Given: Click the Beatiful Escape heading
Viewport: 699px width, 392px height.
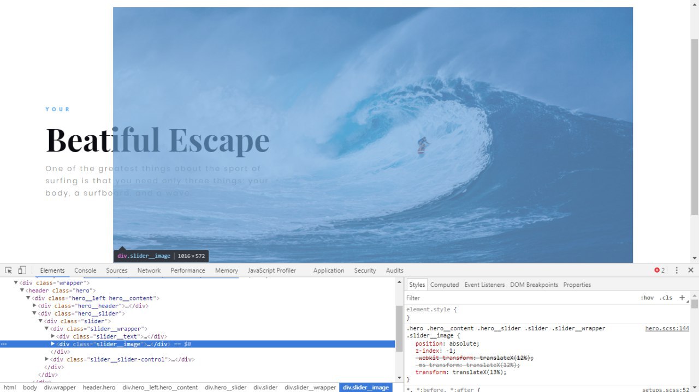Looking at the screenshot, I should pos(158,140).
